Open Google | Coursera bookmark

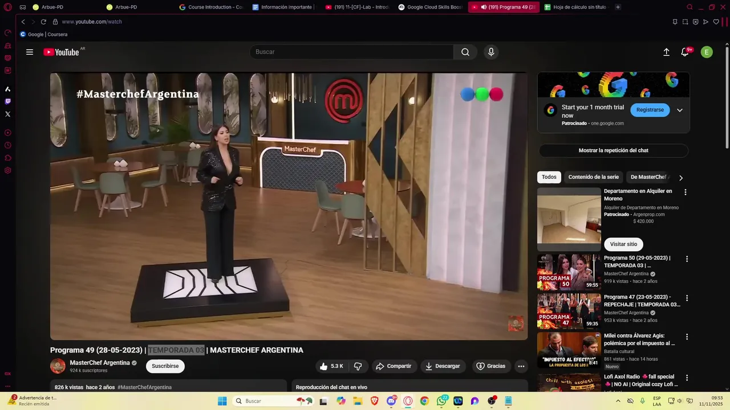tap(44, 34)
